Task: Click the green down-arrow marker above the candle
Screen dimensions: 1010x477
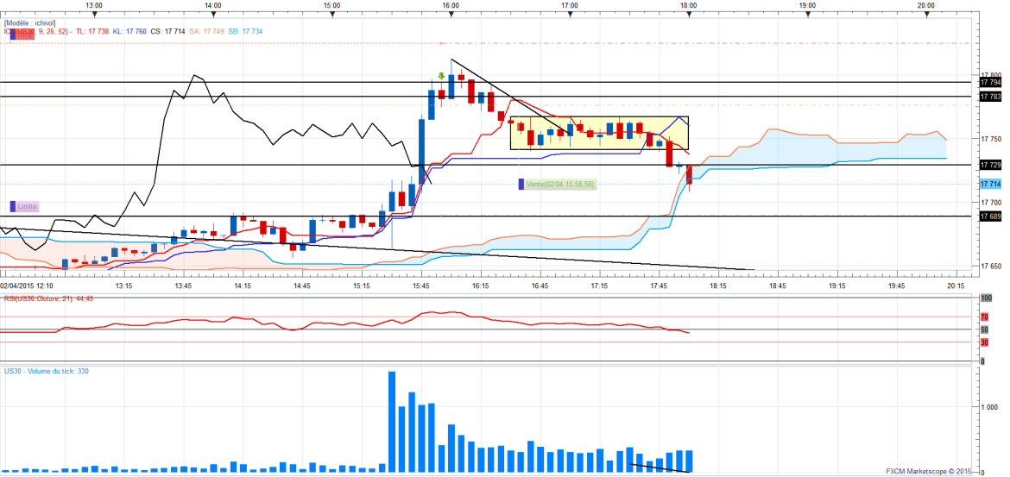Action: pos(441,77)
